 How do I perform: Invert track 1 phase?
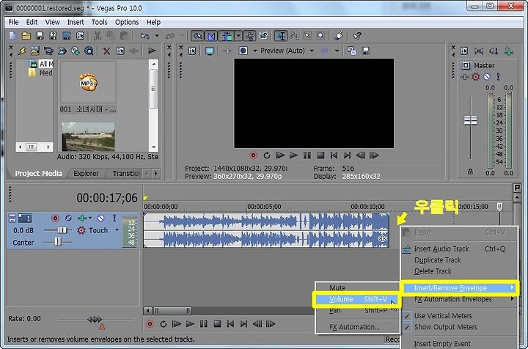click(68, 218)
